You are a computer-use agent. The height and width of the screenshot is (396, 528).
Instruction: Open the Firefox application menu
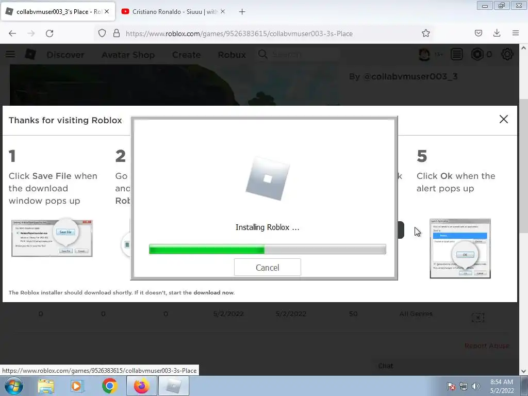pos(515,33)
